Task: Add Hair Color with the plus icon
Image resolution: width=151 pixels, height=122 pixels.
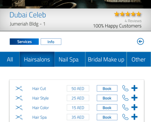Action: (x=135, y=107)
